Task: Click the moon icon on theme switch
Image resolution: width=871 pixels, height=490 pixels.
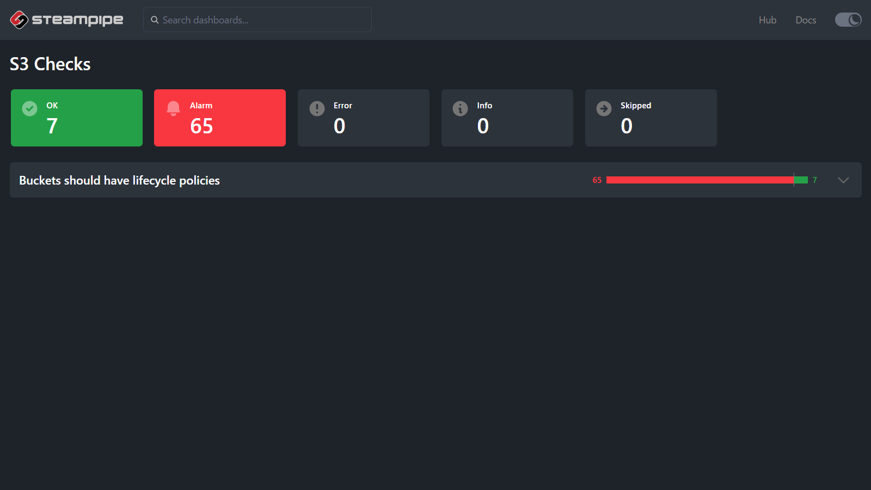Action: coord(855,20)
